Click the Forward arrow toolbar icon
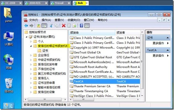The width and height of the screenshot is (174, 110). (31, 26)
